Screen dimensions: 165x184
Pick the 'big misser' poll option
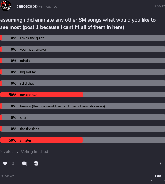pos(83,72)
